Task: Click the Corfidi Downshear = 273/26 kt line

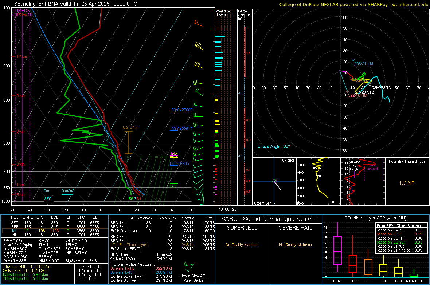Action: 141,276
